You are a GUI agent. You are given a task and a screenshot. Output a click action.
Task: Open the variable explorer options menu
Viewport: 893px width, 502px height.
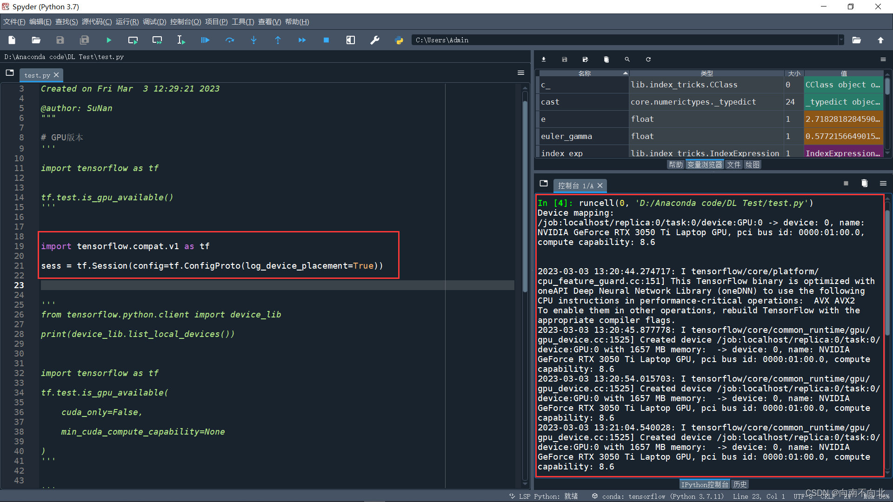(883, 59)
